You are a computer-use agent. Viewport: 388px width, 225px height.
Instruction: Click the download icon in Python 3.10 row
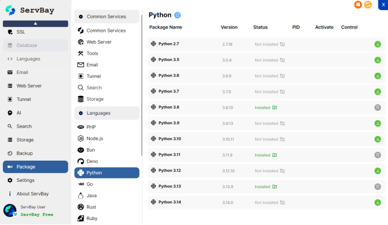(x=377, y=139)
